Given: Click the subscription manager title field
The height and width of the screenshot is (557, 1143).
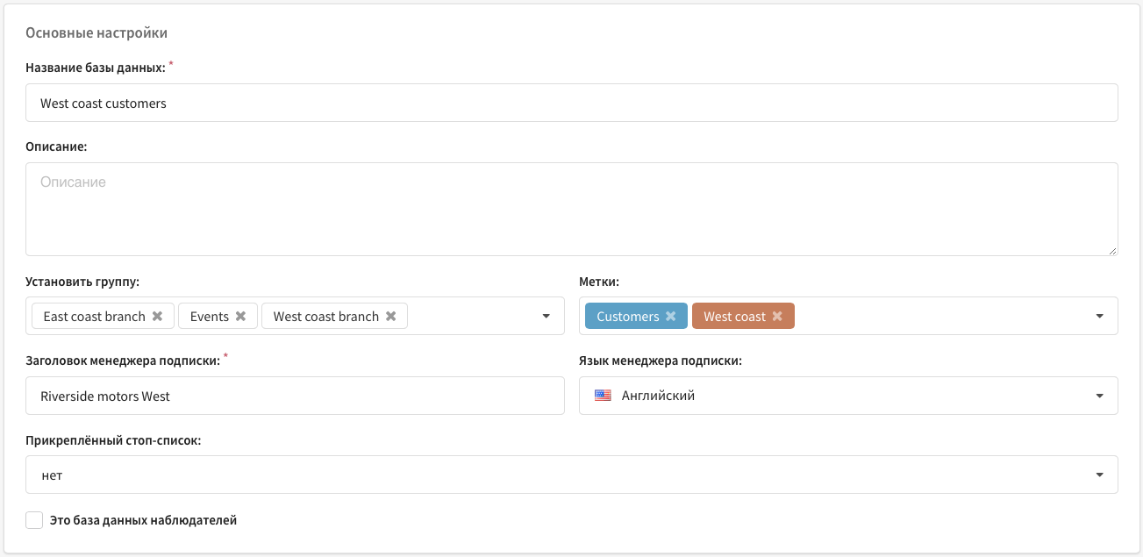Looking at the screenshot, I should point(295,396).
